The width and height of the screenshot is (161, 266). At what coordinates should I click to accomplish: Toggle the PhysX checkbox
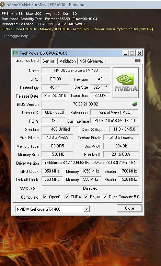pos(86,197)
